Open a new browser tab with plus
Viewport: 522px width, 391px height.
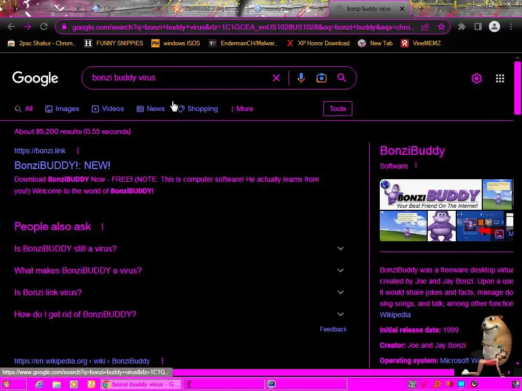tap(421, 9)
